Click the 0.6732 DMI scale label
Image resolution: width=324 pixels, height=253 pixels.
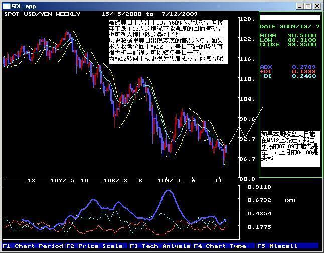pyautogui.click(x=259, y=200)
